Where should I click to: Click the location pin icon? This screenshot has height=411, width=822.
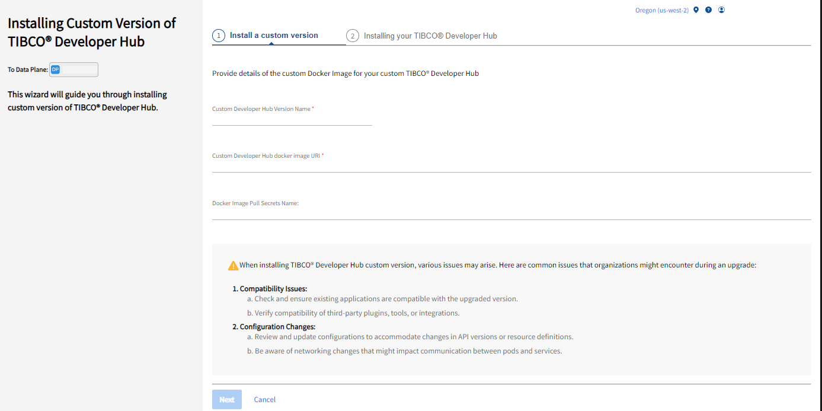tap(696, 10)
